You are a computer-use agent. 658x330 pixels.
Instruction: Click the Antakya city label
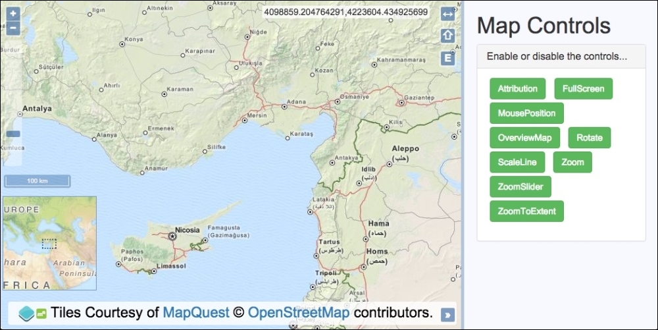pos(346,158)
